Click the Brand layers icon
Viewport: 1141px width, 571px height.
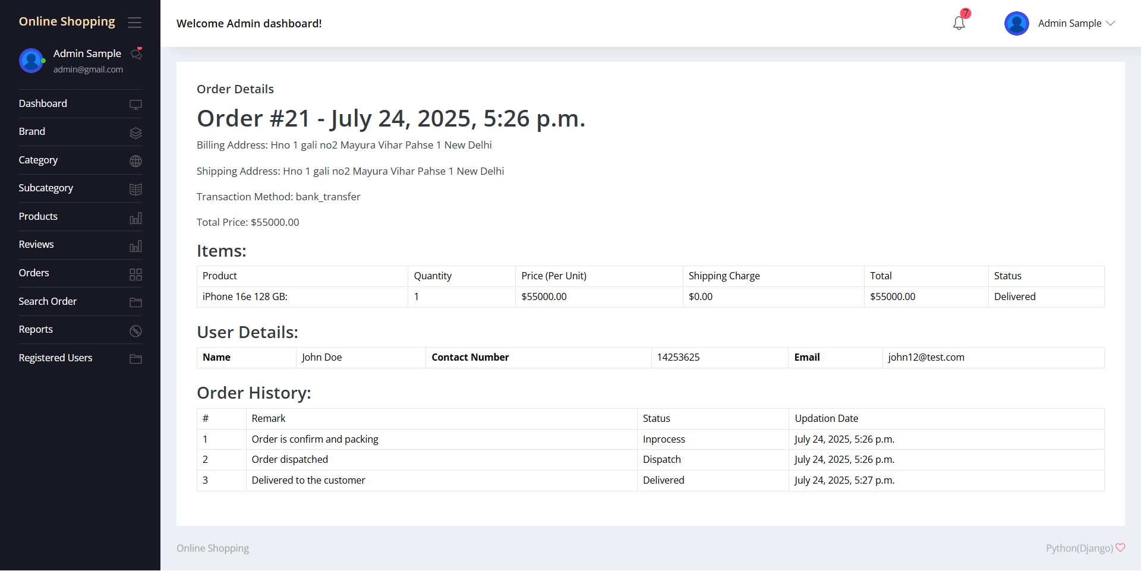point(135,133)
